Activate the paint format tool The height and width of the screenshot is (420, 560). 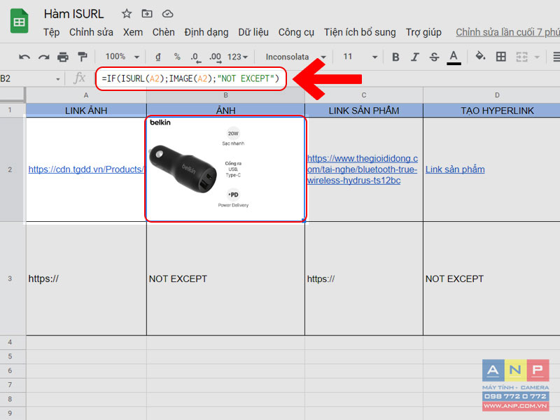83,57
